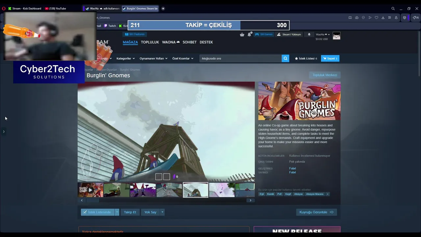Open the Sepet cart button
421x237 pixels.
pyautogui.click(x=330, y=58)
